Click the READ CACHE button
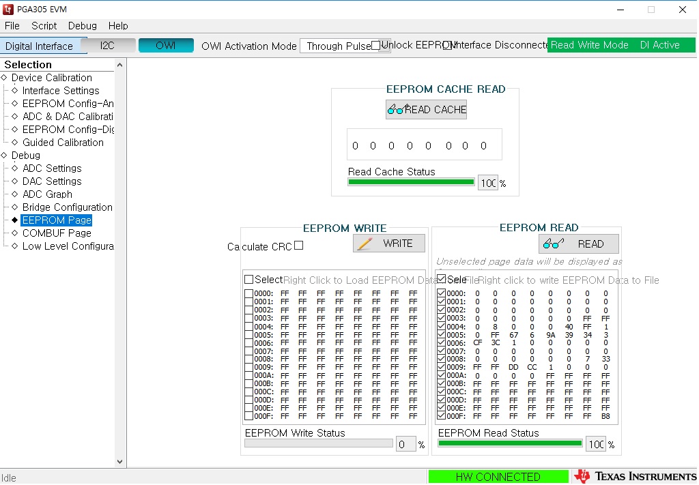699x485 pixels. click(x=426, y=109)
